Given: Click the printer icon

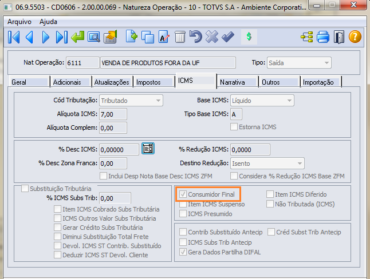Looking at the screenshot, I should (323, 37).
